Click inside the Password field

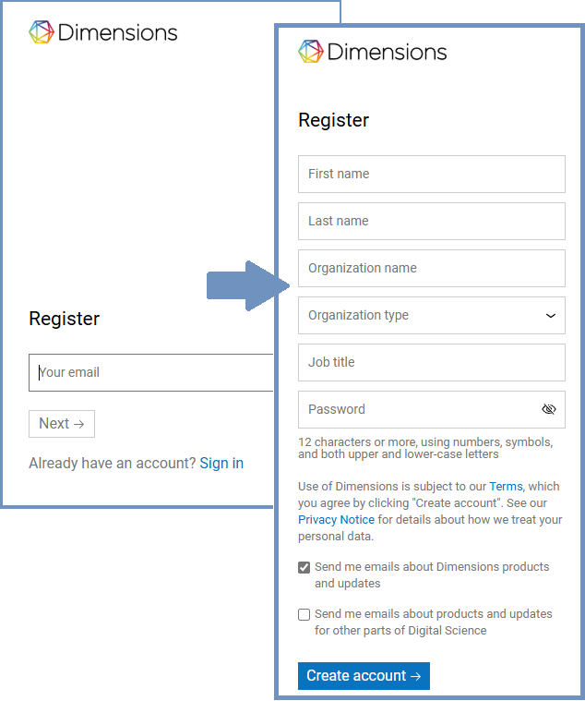(415, 409)
